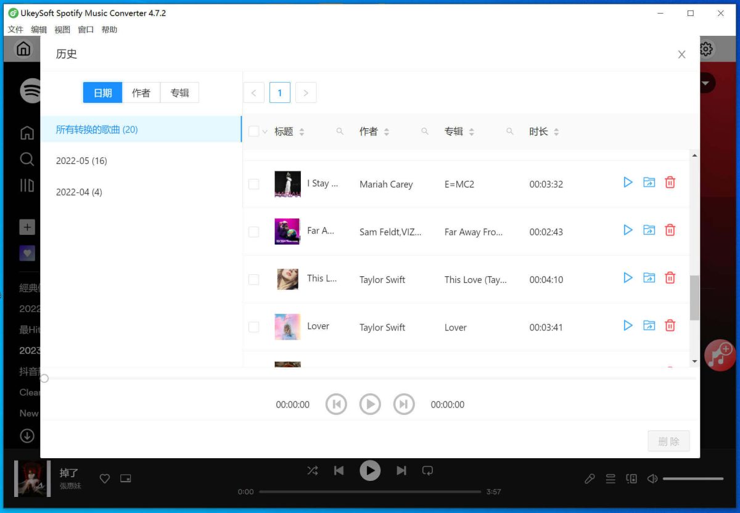Image resolution: width=740 pixels, height=513 pixels.
Task: Check the Lover row checkbox
Action: (x=253, y=327)
